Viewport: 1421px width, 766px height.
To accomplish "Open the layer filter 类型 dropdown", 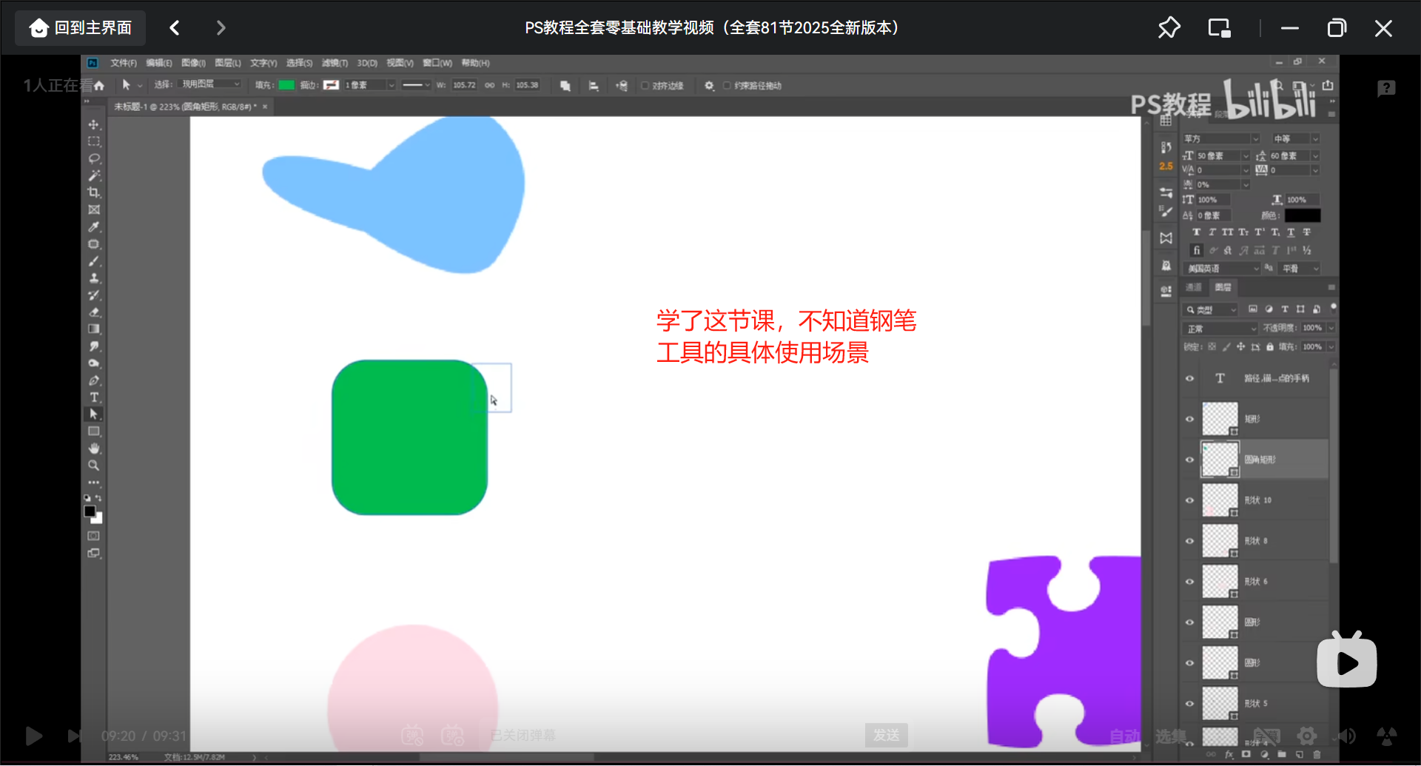I will coord(1210,309).
